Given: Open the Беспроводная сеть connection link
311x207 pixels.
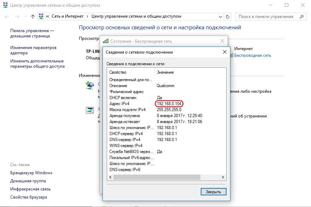Looking at the screenshot, I should (x=253, y=55).
